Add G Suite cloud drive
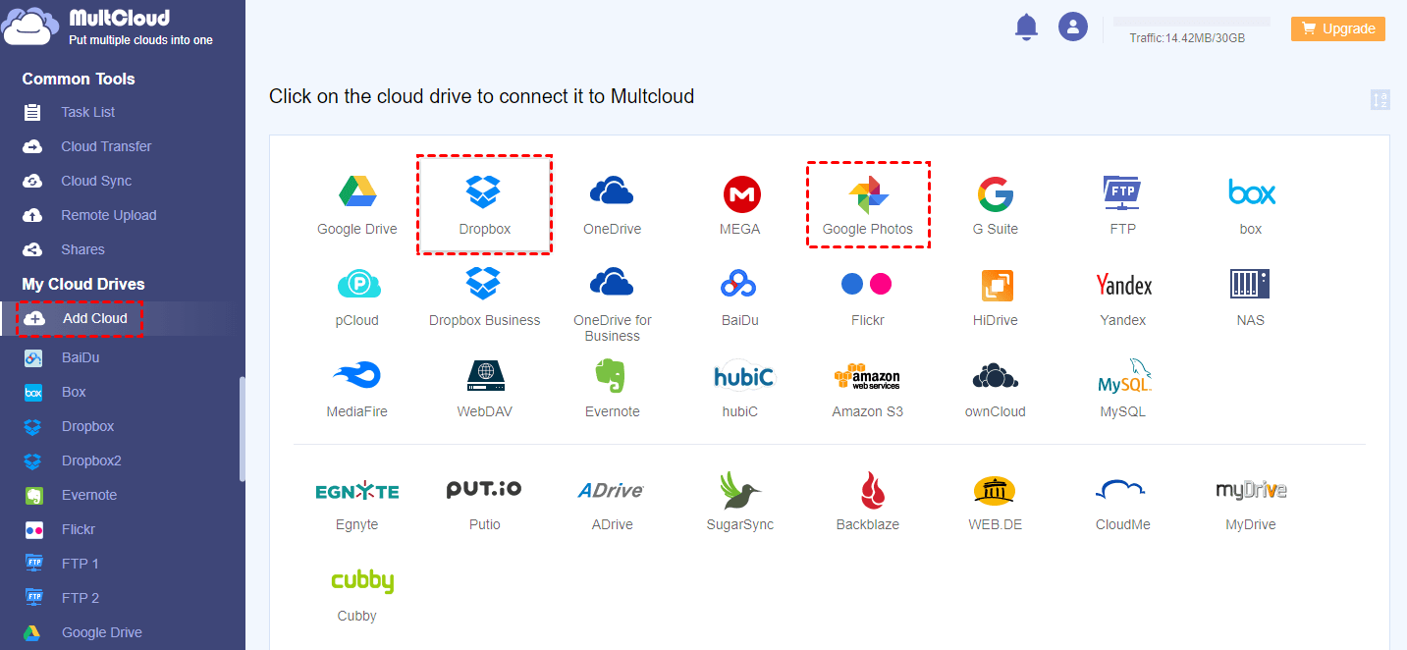1407x650 pixels. click(x=996, y=194)
